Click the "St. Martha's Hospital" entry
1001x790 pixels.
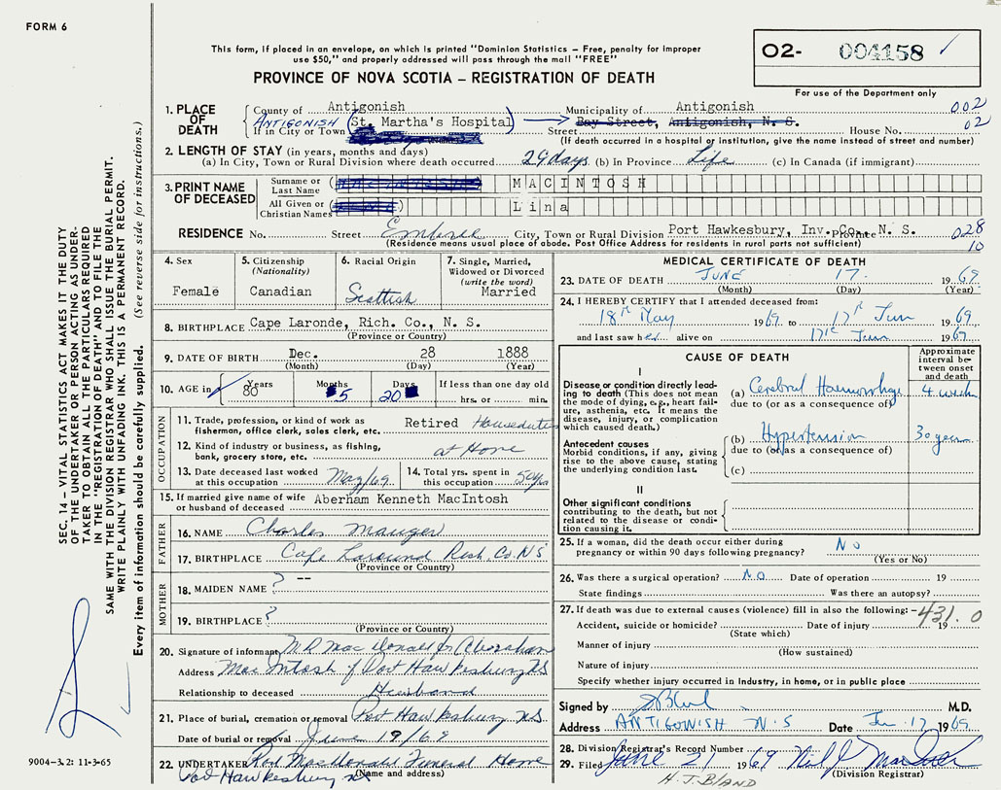[432, 121]
